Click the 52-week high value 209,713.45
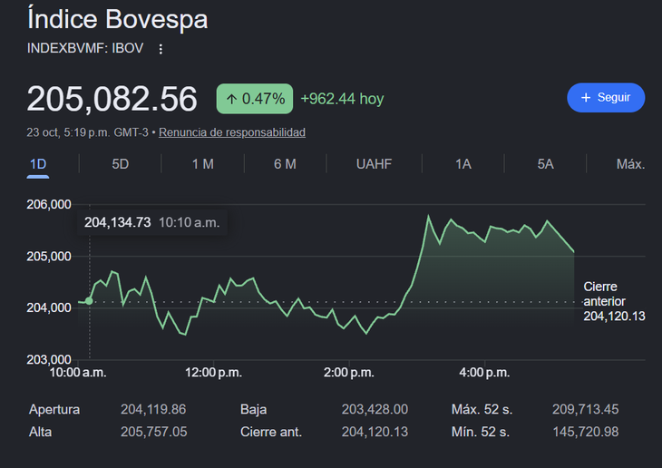 point(586,409)
